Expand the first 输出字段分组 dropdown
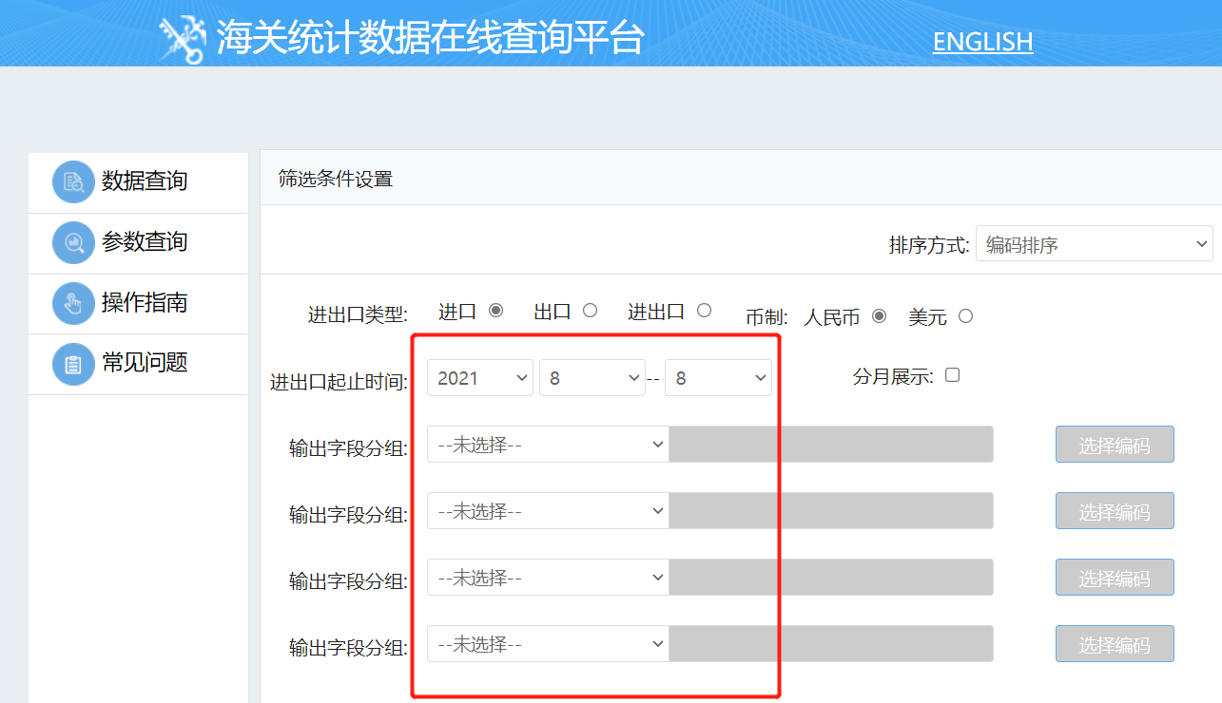This screenshot has width=1222, height=703. tap(548, 444)
